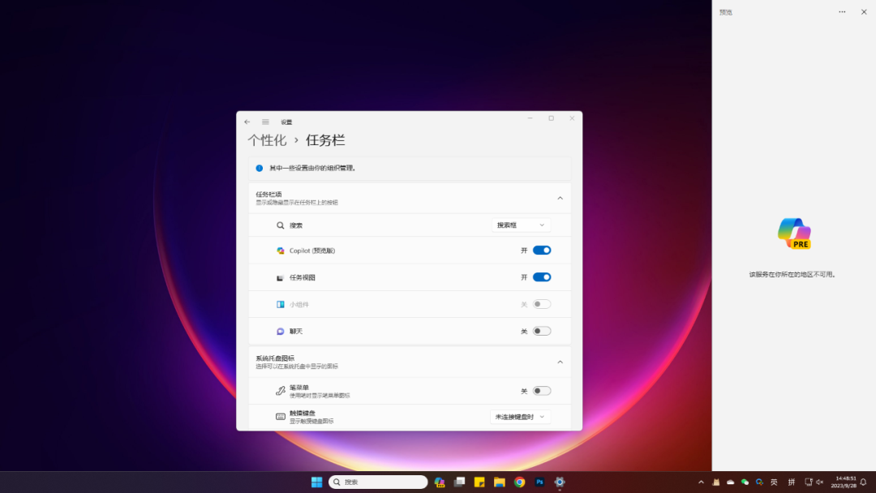Collapse the 任务栏项 section
This screenshot has width=876, height=493.
tap(560, 197)
